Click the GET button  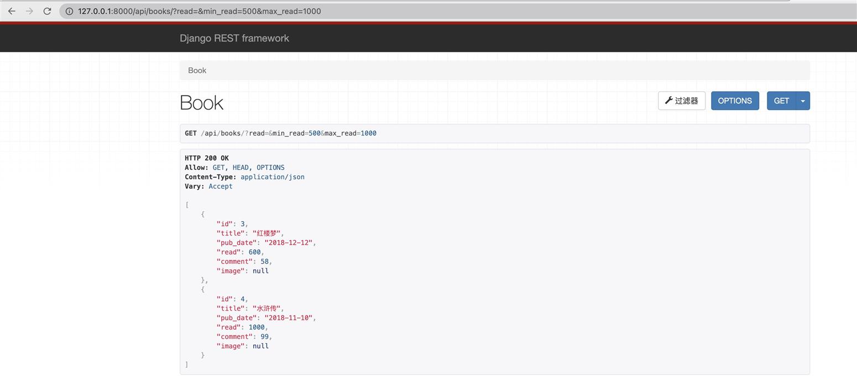tap(781, 101)
